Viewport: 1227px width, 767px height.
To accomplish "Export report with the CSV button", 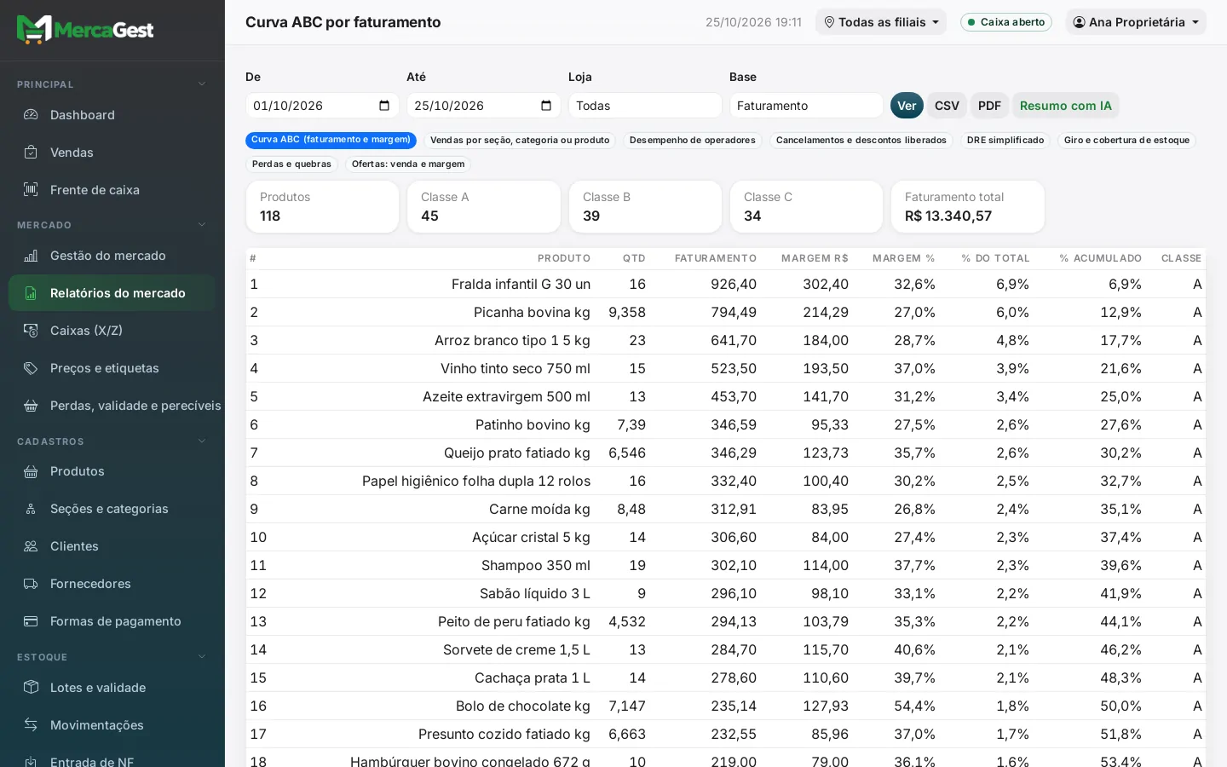I will (x=947, y=106).
